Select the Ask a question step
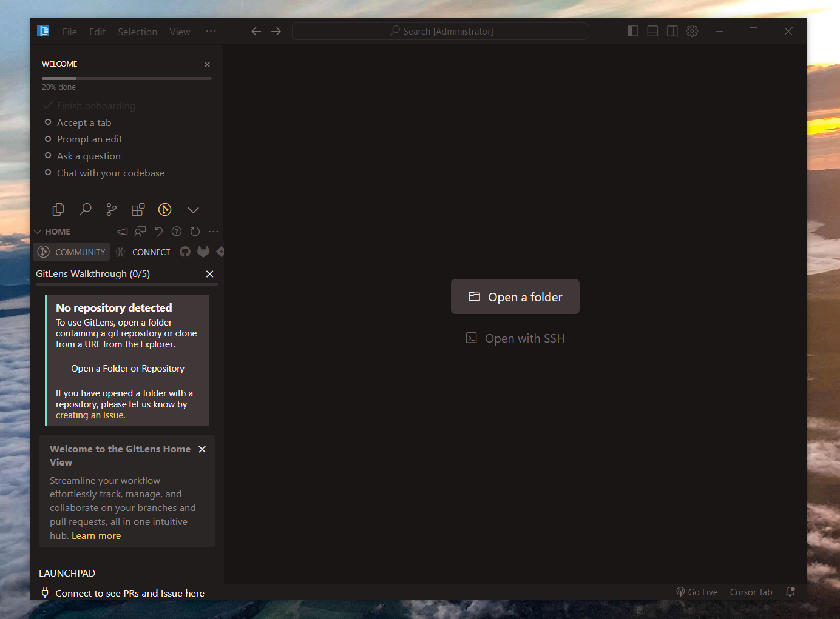The image size is (840, 619). [x=89, y=156]
